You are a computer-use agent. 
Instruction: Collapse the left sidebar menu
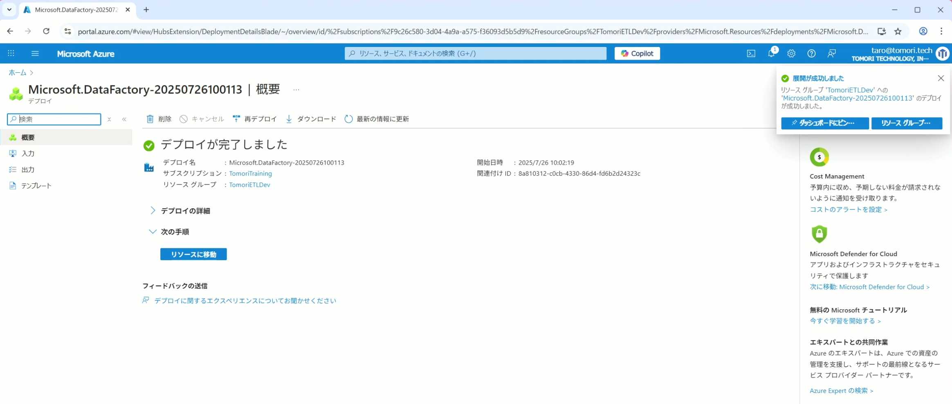tap(124, 119)
